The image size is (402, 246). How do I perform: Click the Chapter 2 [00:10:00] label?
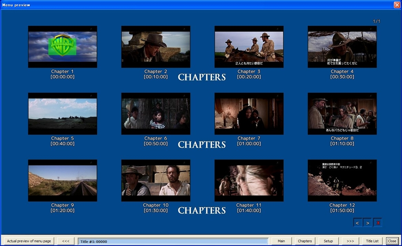pos(155,74)
